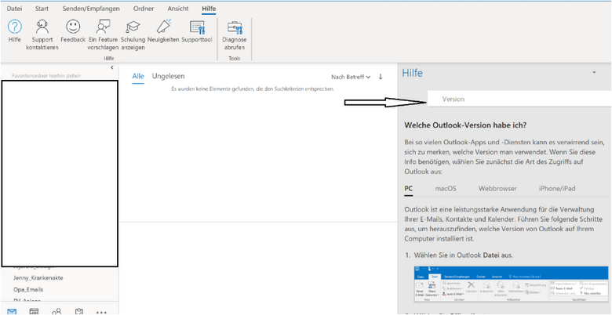Open the Tasks clipboard icon
612x315 pixels.
tap(78, 312)
